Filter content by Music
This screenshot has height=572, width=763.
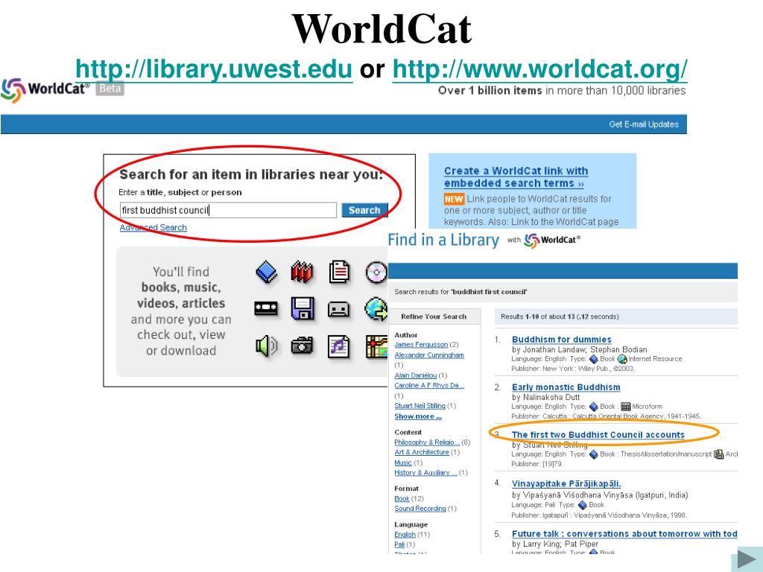pyautogui.click(x=403, y=463)
